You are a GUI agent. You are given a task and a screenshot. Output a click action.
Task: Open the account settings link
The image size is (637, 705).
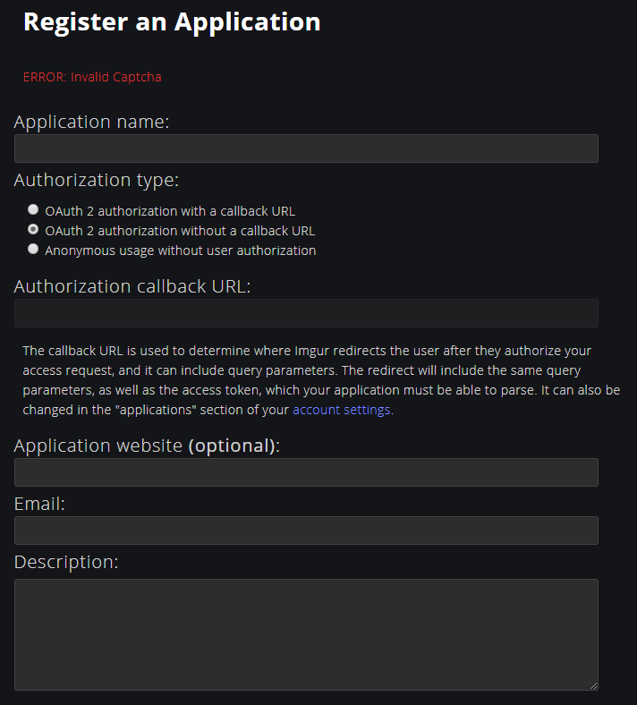point(342,410)
